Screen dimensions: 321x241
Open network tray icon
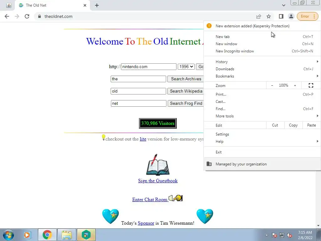pyautogui.click(x=282, y=235)
